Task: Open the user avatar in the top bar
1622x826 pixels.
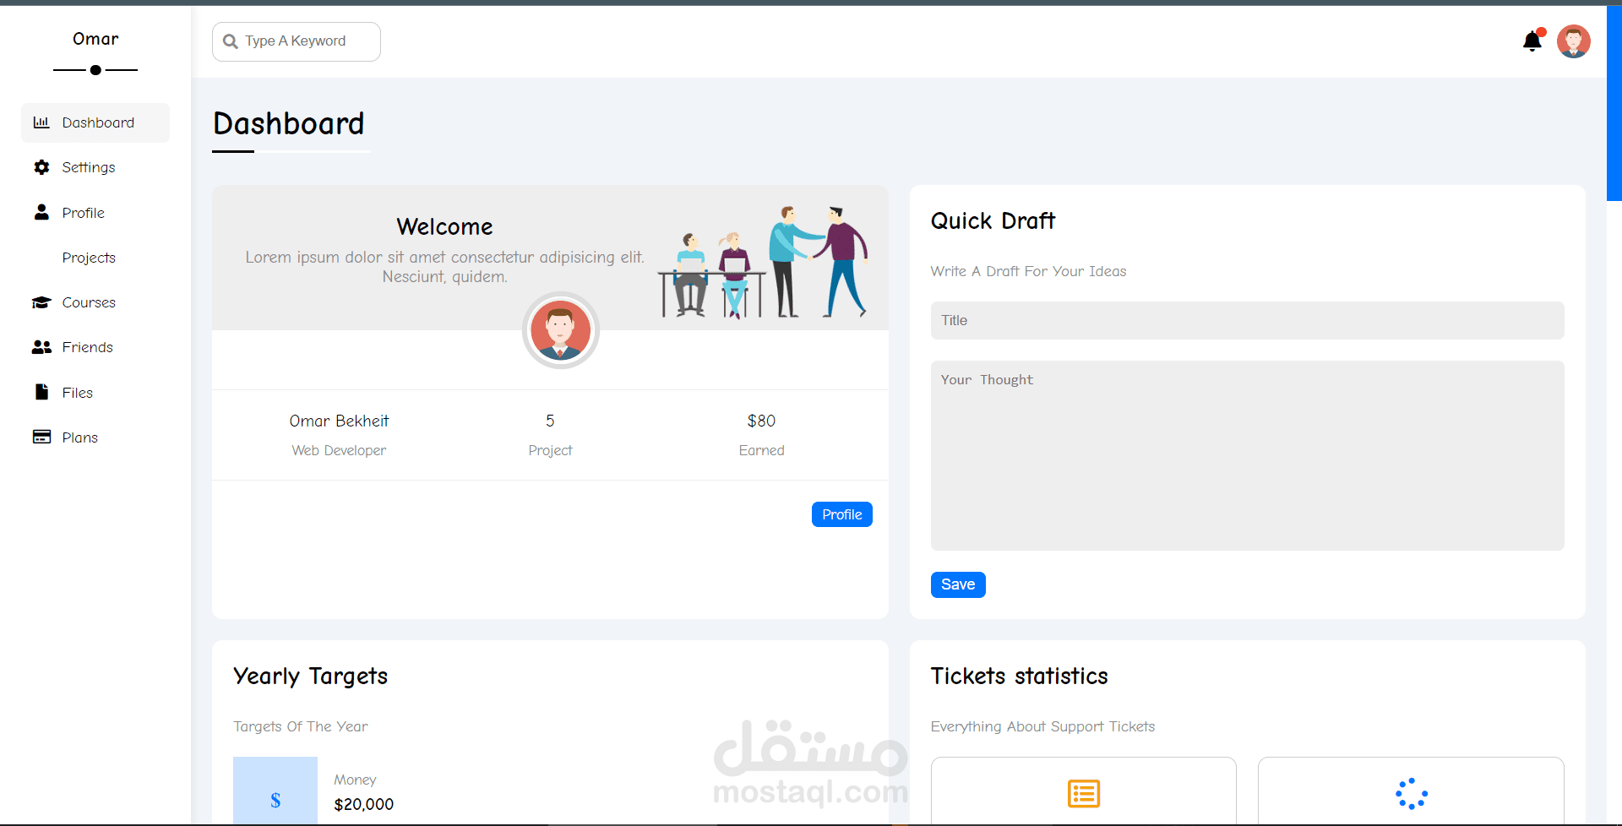Action: pyautogui.click(x=1574, y=41)
